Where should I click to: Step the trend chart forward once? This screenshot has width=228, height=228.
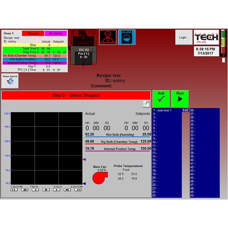click(x=57, y=190)
